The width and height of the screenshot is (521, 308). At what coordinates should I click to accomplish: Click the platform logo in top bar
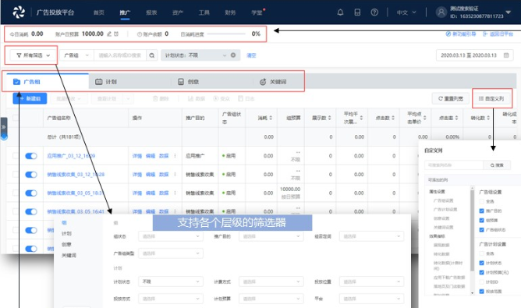pos(19,12)
